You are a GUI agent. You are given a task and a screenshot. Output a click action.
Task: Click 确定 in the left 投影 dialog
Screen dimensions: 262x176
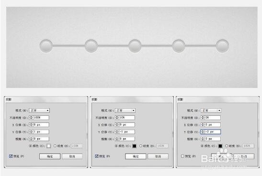(50, 156)
